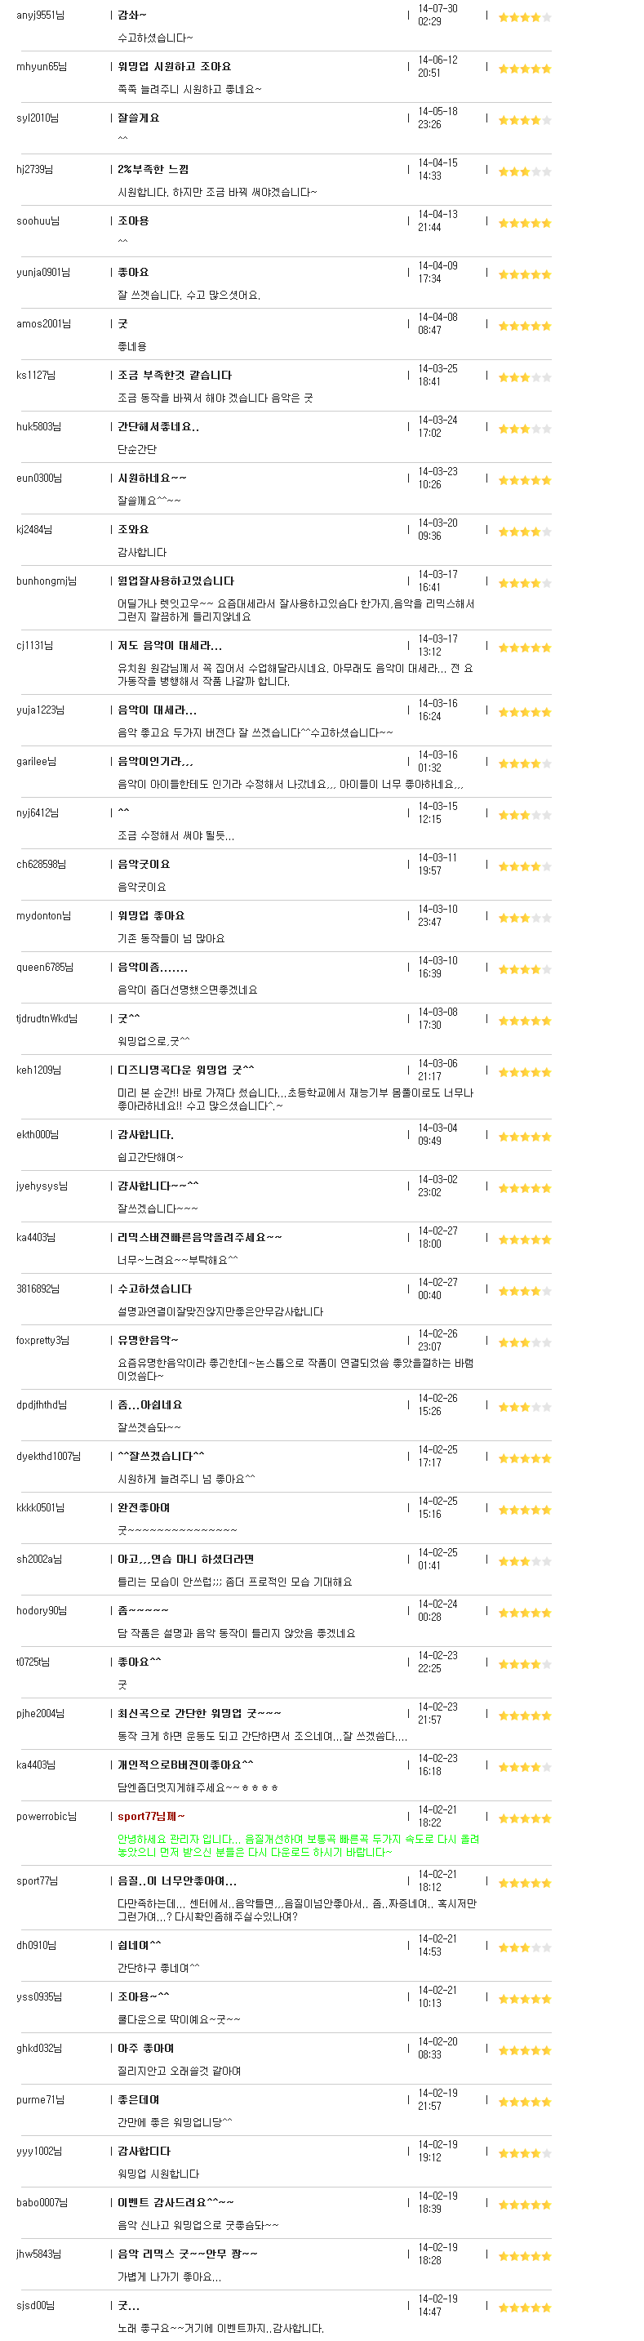Click the star rating on nyj6412's review
The image size is (644, 2341).
click(524, 815)
